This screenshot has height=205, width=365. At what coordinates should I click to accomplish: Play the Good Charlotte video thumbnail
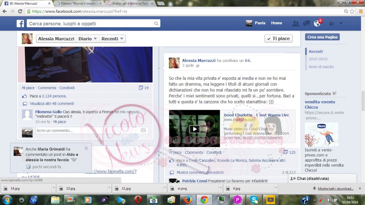(194, 129)
